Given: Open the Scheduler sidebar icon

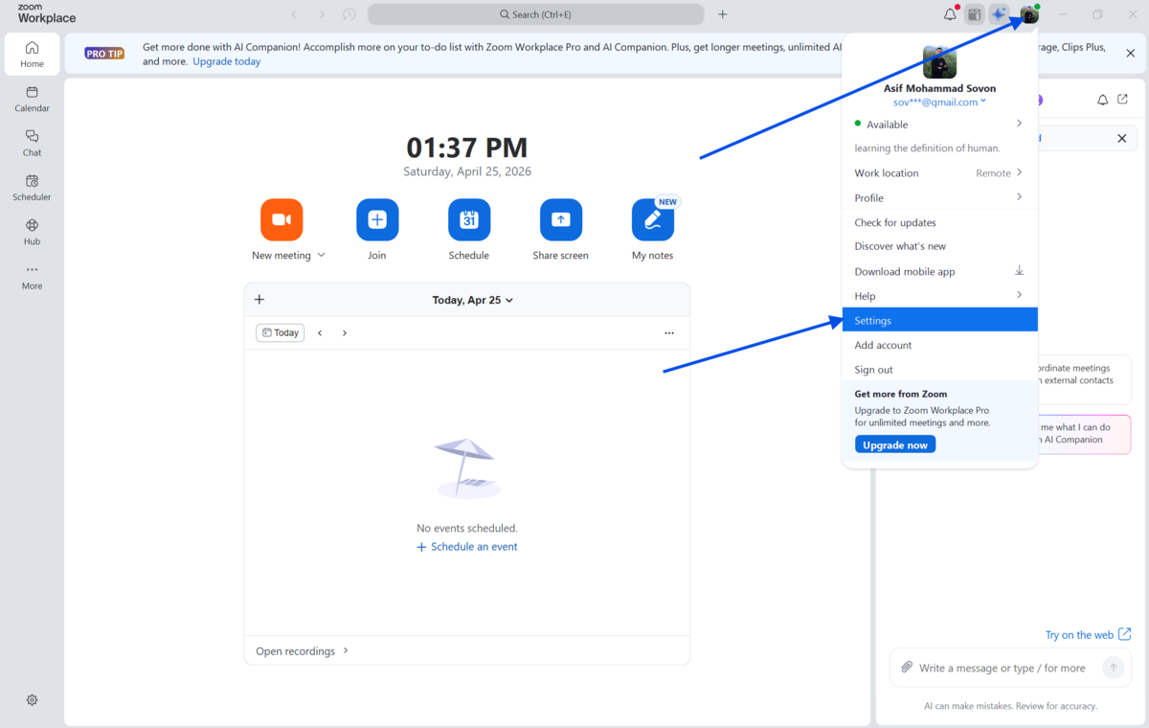Looking at the screenshot, I should pos(32,187).
